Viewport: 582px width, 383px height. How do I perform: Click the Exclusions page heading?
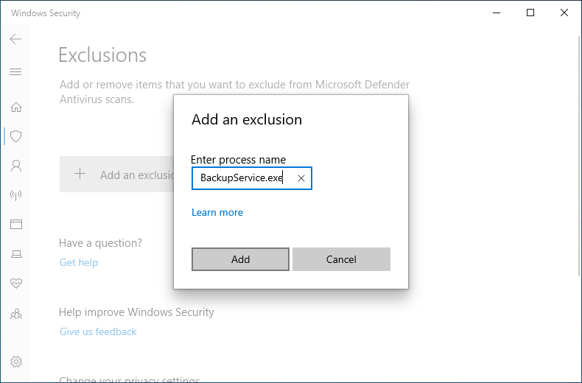[102, 55]
